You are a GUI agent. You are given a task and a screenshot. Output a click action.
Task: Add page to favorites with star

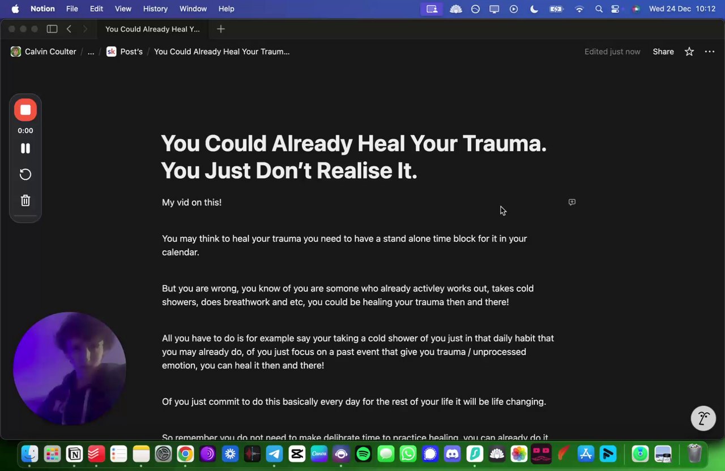click(x=689, y=52)
